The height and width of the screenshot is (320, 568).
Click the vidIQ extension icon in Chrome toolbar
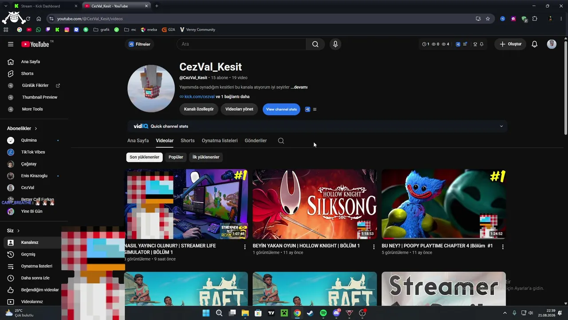coord(502,19)
